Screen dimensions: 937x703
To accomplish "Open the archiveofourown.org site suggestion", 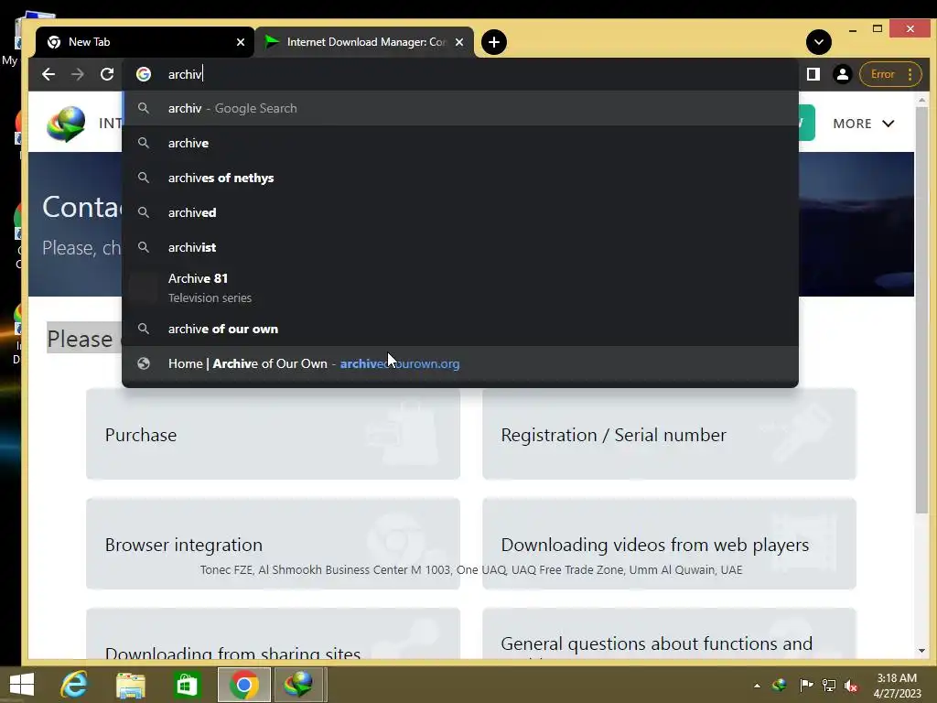I will pyautogui.click(x=460, y=363).
